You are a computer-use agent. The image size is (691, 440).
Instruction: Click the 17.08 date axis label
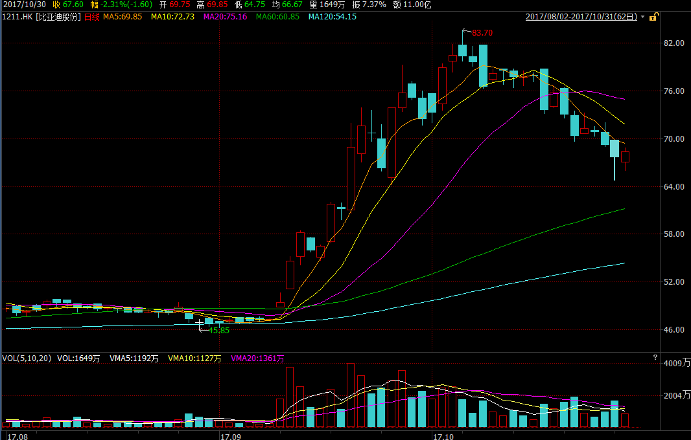point(18,437)
